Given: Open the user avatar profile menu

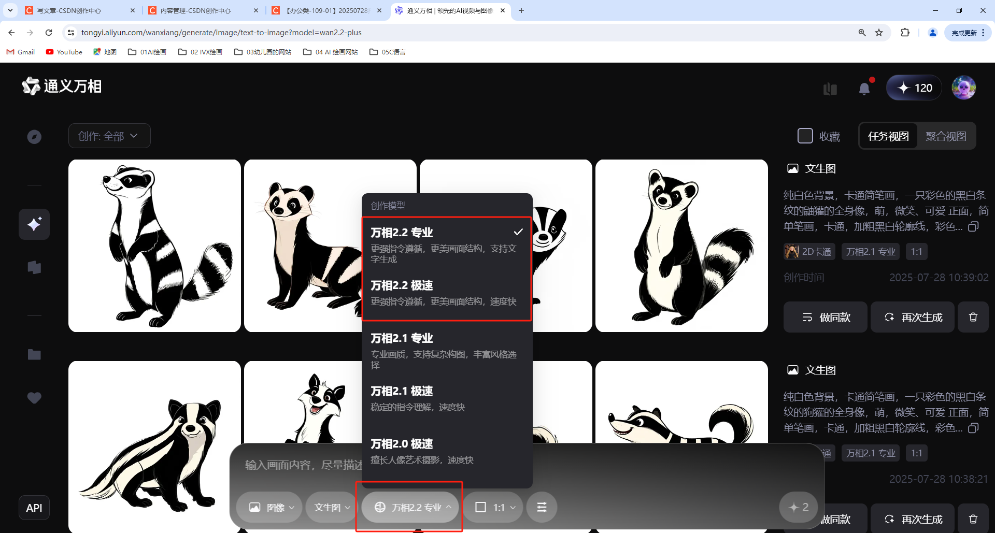Looking at the screenshot, I should click(964, 88).
